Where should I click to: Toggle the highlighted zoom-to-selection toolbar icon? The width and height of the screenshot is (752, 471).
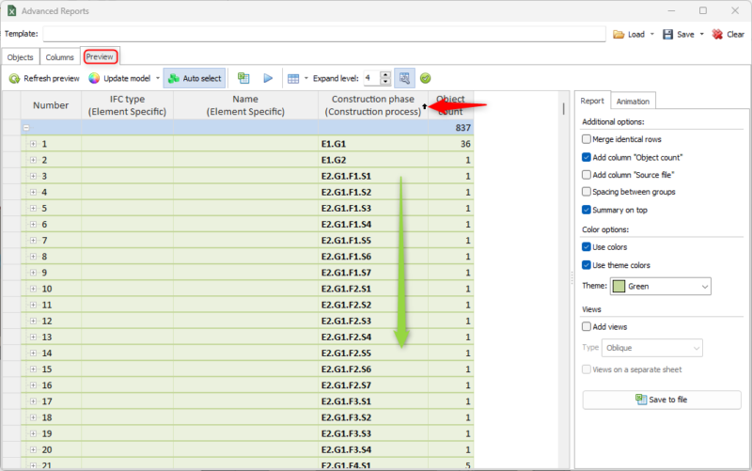coord(404,78)
